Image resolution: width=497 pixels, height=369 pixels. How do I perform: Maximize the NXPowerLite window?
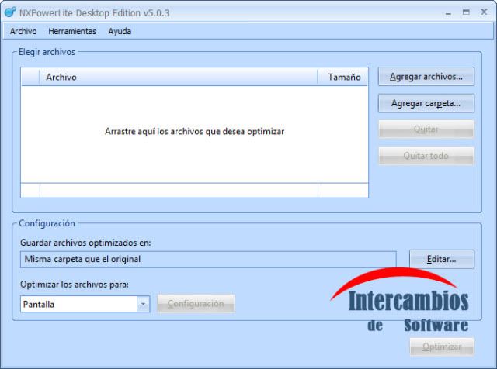coord(466,12)
